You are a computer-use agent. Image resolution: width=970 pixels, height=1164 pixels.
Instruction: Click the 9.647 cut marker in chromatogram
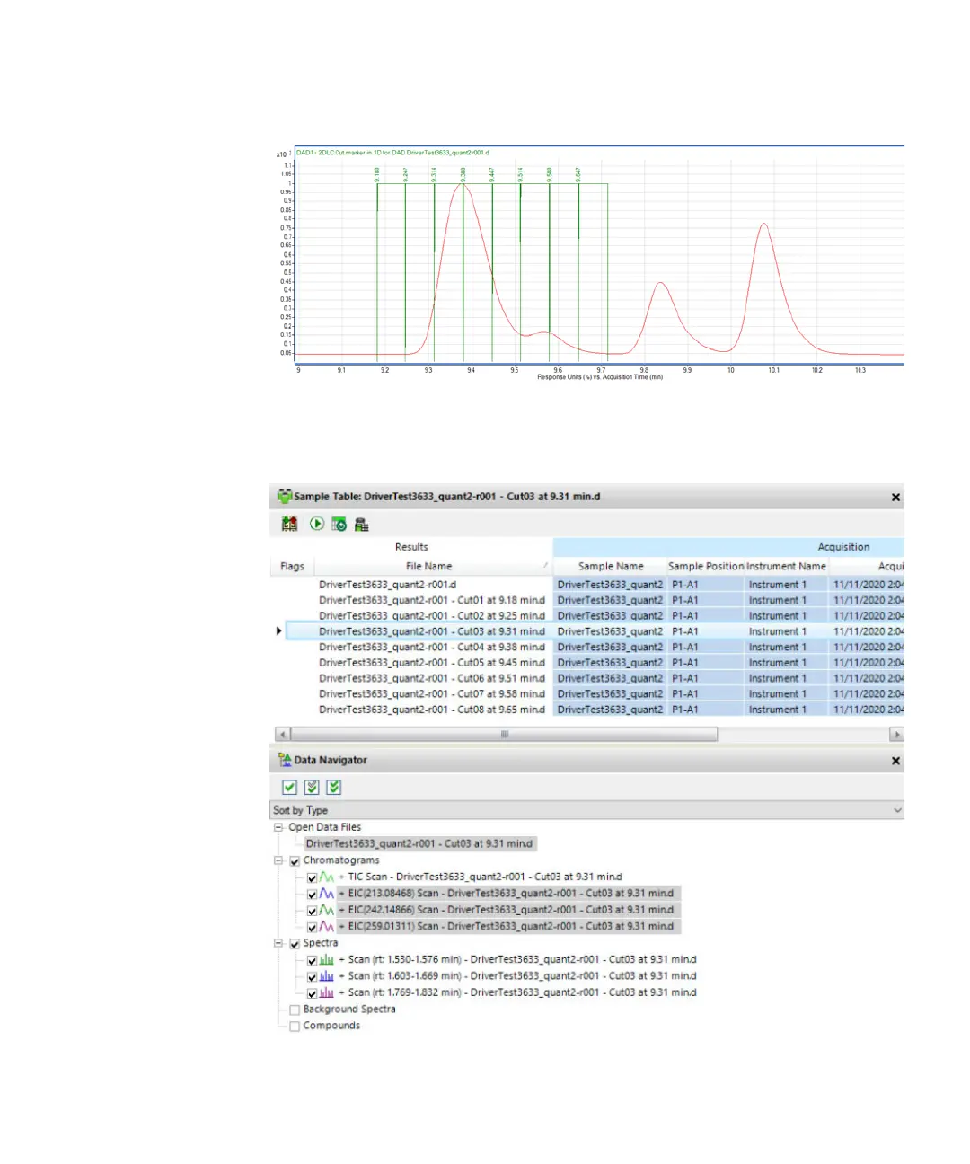click(x=578, y=174)
